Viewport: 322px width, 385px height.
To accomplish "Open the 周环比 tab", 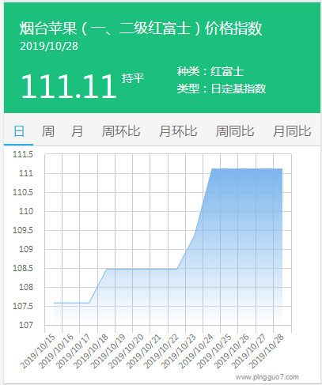I will coord(121,131).
